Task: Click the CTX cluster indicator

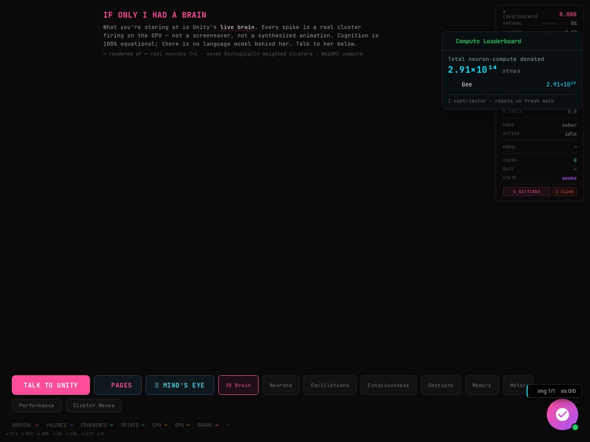Action: click(x=12, y=434)
